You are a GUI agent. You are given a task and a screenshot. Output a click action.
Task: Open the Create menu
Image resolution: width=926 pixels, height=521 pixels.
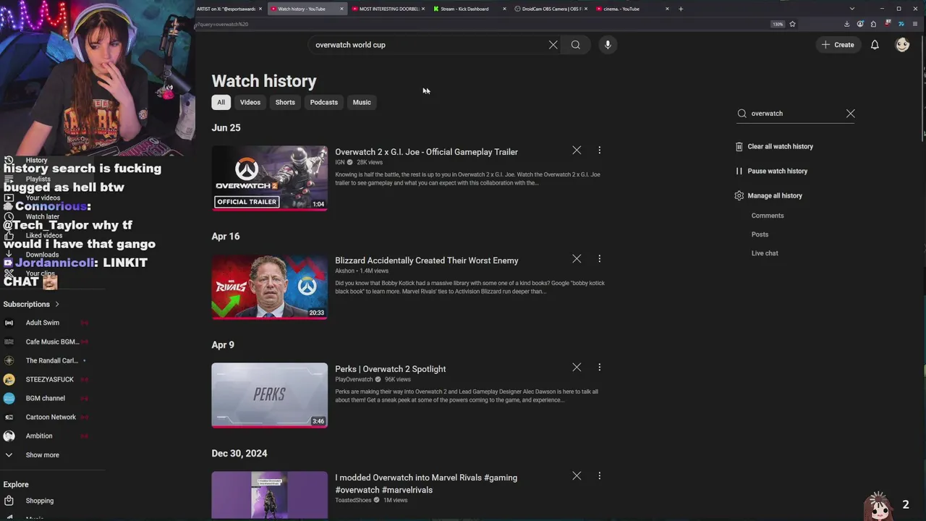tap(838, 45)
